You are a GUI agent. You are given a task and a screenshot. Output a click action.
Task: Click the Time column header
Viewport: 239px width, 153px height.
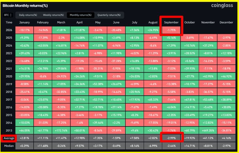[x=9, y=22]
